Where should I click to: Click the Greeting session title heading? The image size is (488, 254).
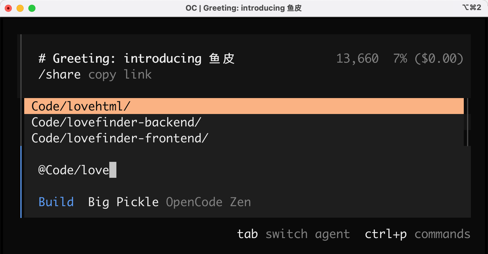pos(136,58)
